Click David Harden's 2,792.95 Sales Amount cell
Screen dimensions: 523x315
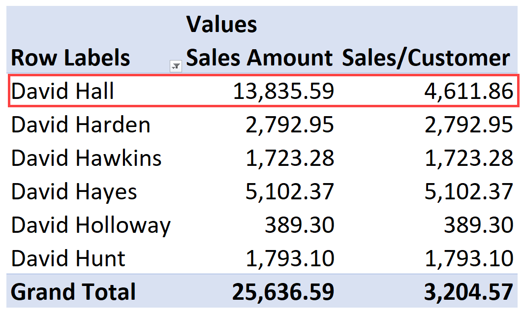[x=289, y=125]
